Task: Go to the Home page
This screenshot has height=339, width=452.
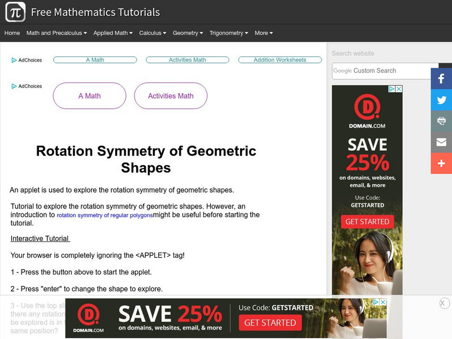Action: point(12,33)
